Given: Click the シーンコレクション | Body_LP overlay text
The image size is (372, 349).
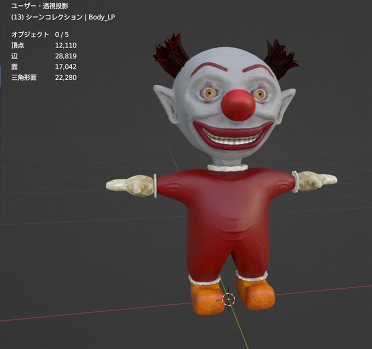Looking at the screenshot, I should tap(71, 17).
